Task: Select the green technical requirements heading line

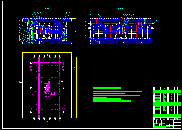Action: pos(107,88)
